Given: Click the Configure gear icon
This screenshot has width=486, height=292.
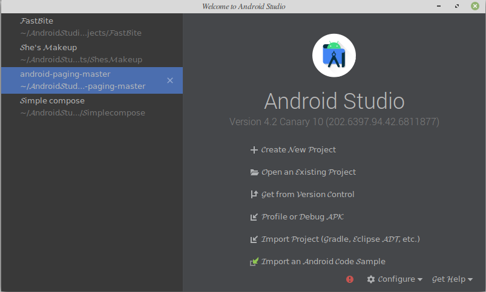Looking at the screenshot, I should click(x=370, y=279).
